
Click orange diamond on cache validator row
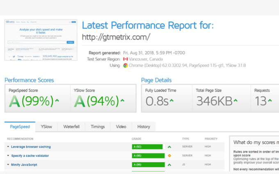tap(169, 156)
